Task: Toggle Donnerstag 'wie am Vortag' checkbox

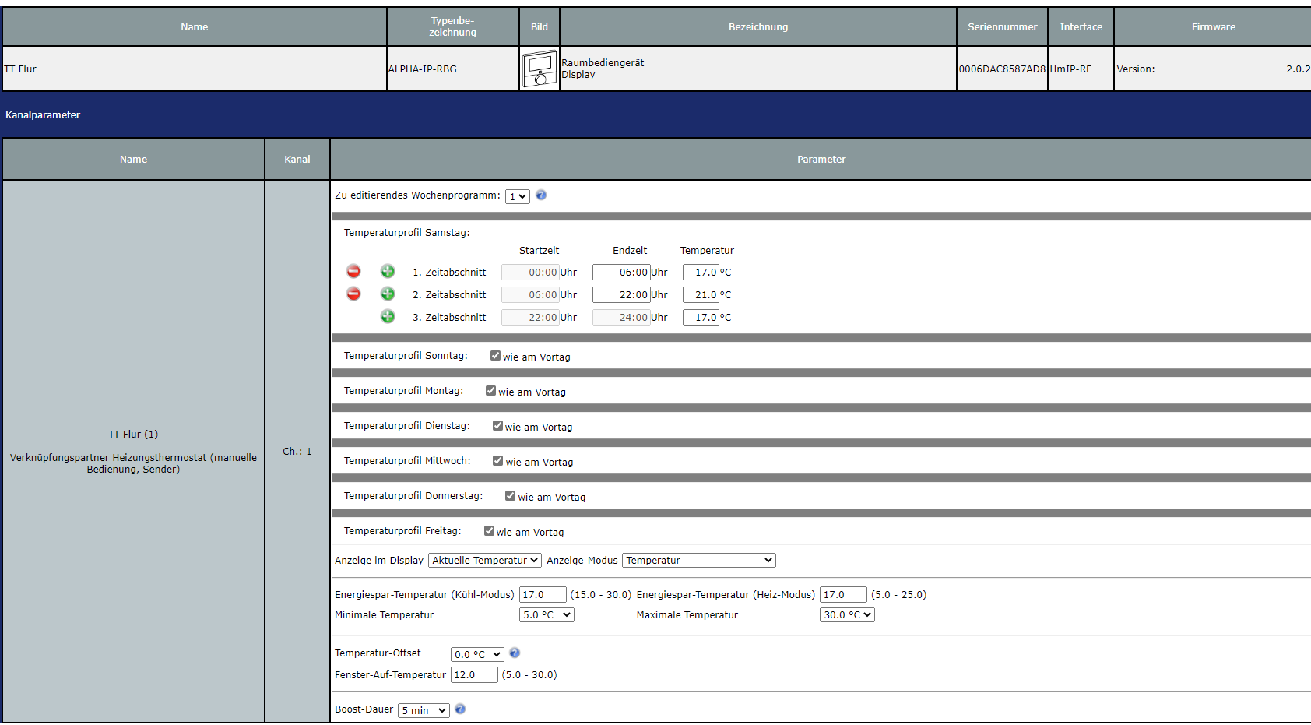Action: (x=510, y=495)
